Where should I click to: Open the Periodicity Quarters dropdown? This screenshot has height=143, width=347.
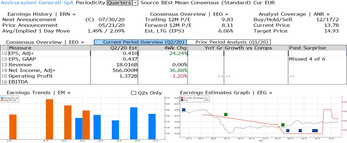(122, 3)
